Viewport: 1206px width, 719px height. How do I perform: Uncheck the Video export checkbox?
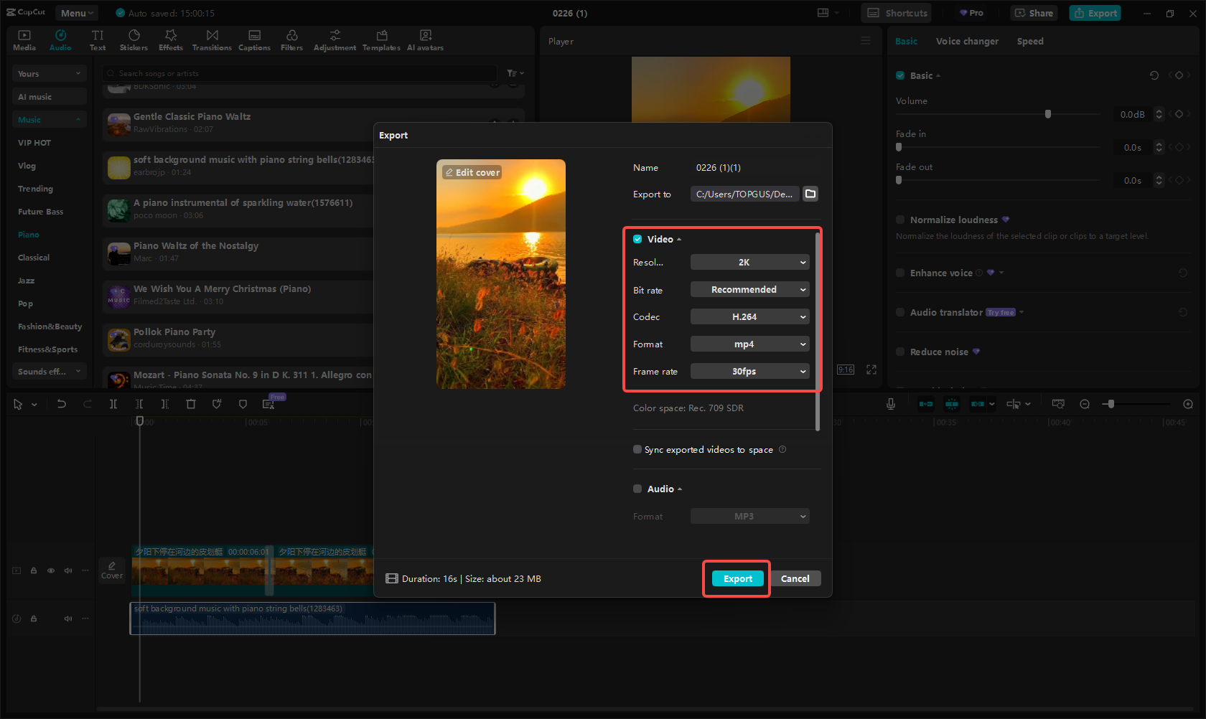637,239
